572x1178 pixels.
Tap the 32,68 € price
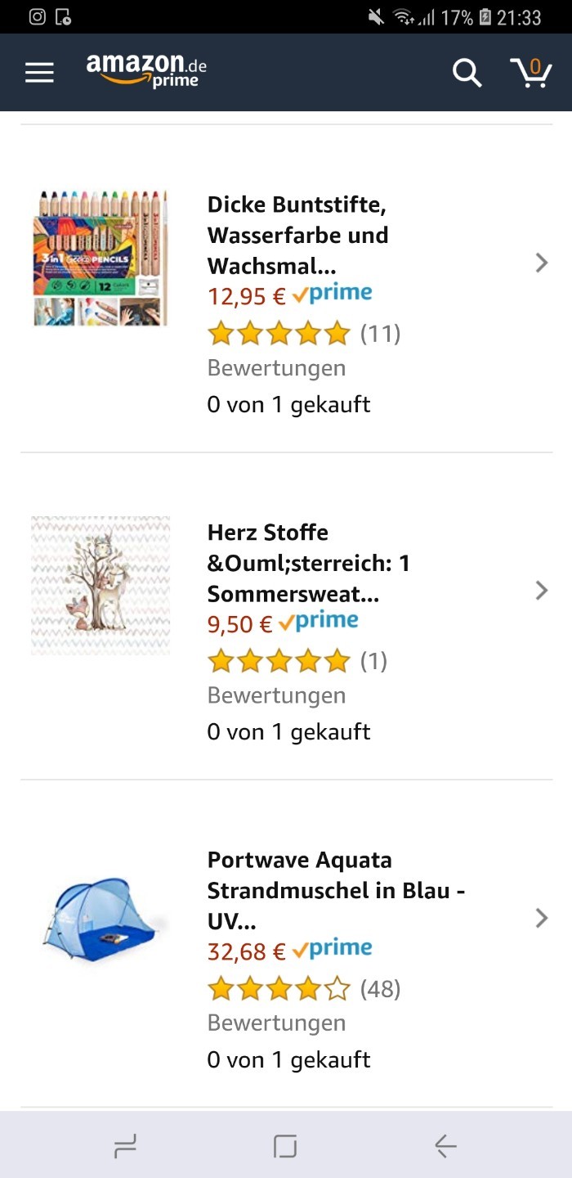point(247,951)
